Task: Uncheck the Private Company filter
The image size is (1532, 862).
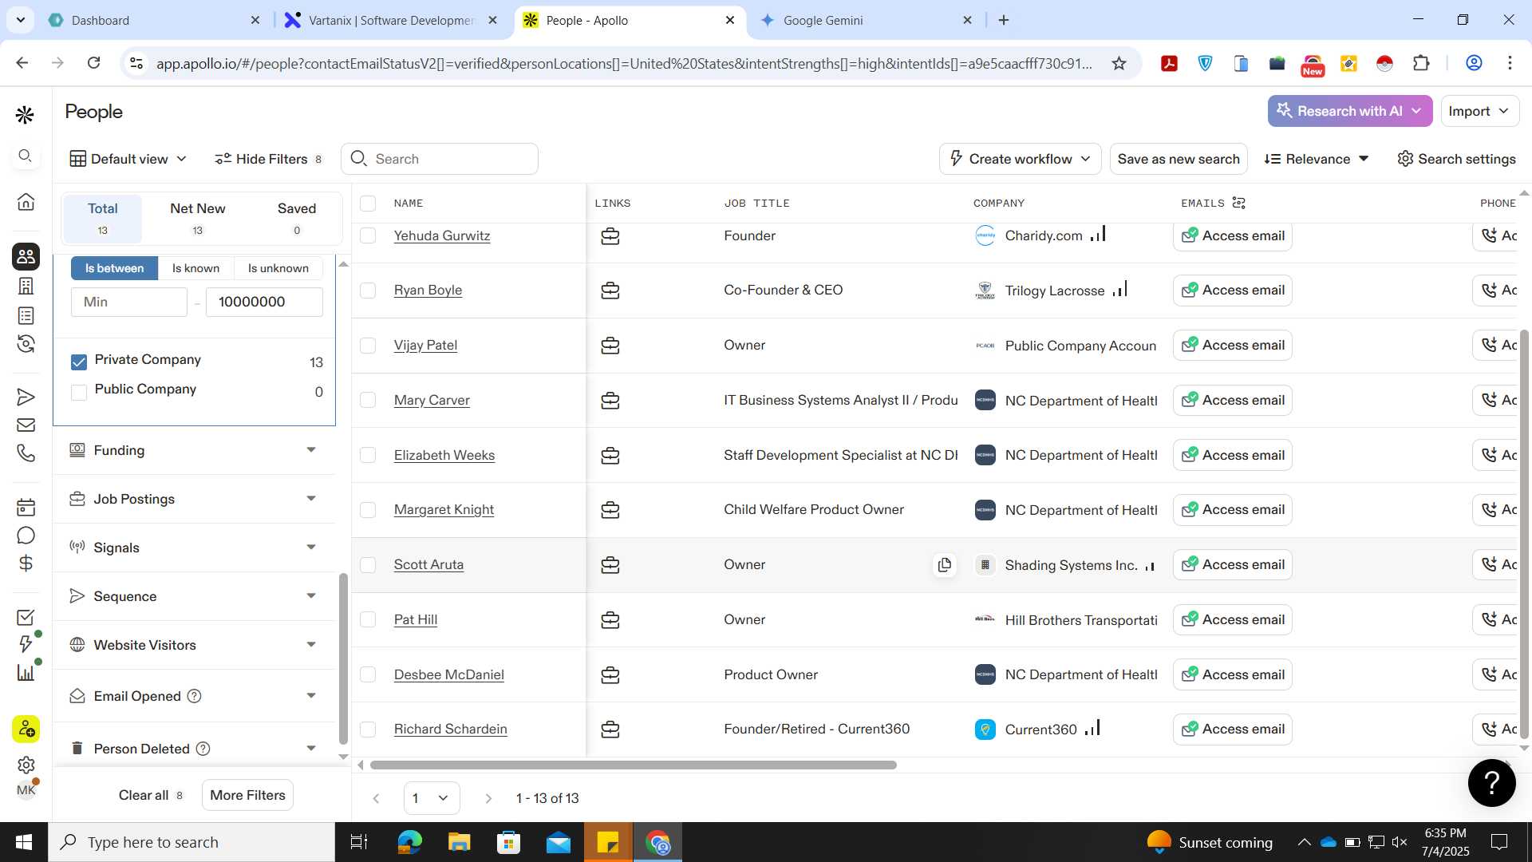Action: click(x=79, y=362)
